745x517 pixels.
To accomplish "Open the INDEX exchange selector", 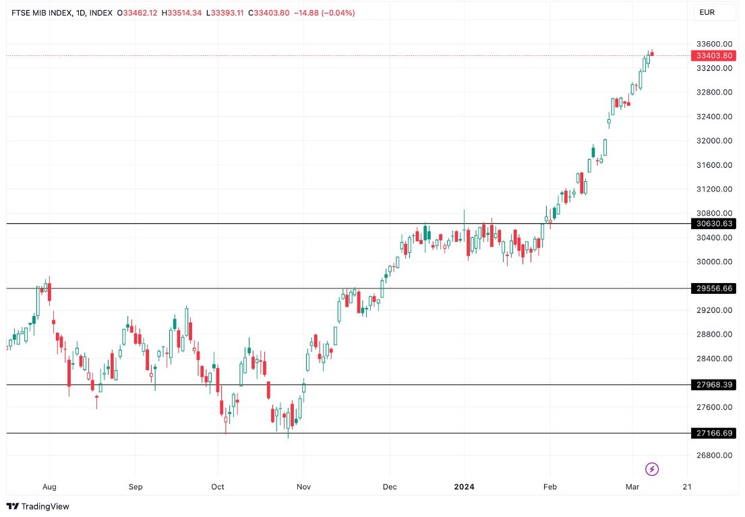I will [101, 12].
